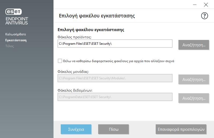Viewport: 214px width, 138px height.
Task: Browse for the data folder (Αναζήτηση)
Action: (x=194, y=98)
